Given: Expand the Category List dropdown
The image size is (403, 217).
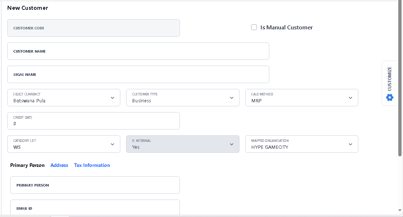Looking at the screenshot, I should (64, 144).
